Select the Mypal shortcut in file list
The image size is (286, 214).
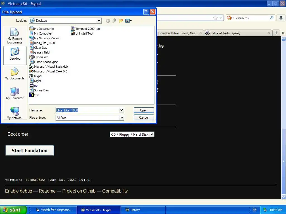click(36, 76)
